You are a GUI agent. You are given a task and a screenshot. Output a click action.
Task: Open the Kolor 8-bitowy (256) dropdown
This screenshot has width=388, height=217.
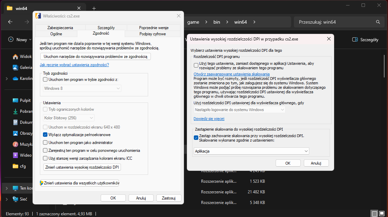click(68, 118)
